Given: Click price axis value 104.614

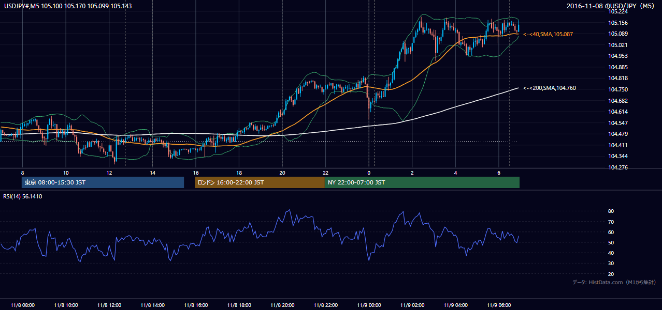Looking at the screenshot, I should click(617, 112).
